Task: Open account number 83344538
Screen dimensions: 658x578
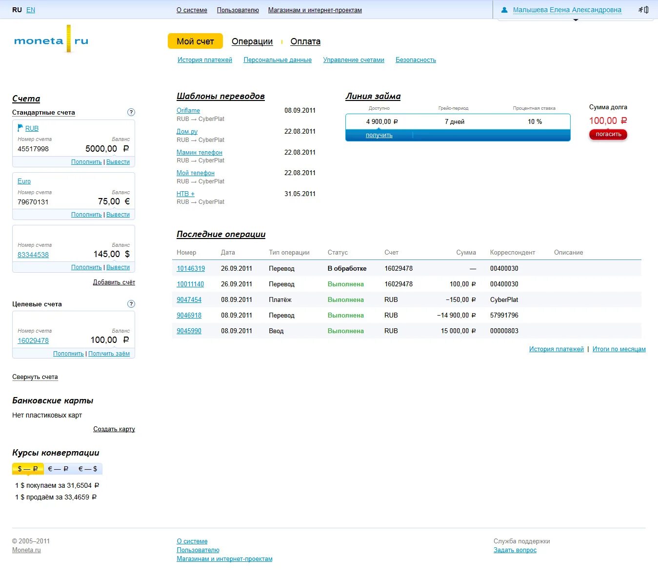Action: point(33,255)
